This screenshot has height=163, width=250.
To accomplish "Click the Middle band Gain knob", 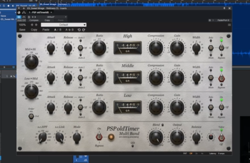I will 177,78.
